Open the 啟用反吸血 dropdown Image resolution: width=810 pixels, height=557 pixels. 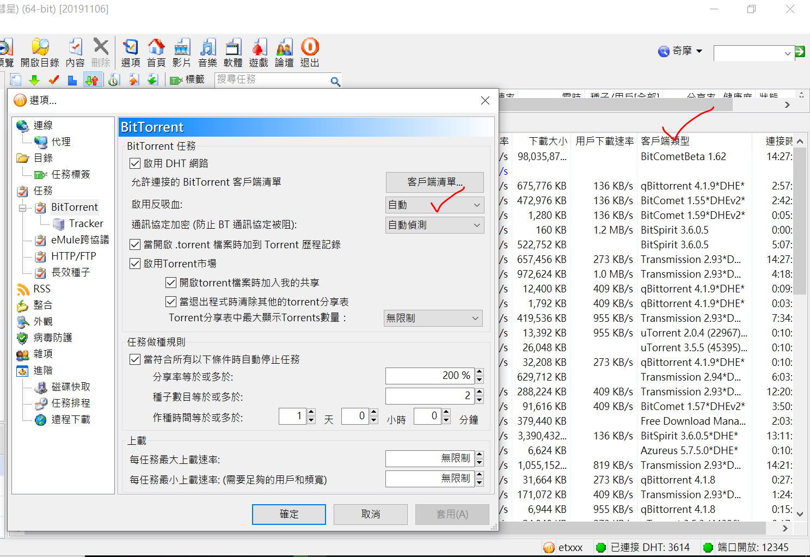click(x=434, y=205)
